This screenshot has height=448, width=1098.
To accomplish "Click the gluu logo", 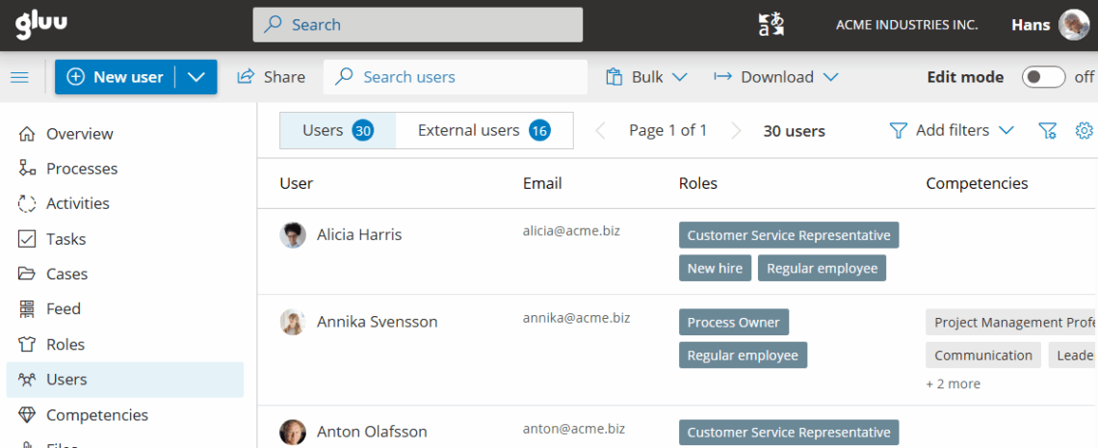I will [40, 24].
